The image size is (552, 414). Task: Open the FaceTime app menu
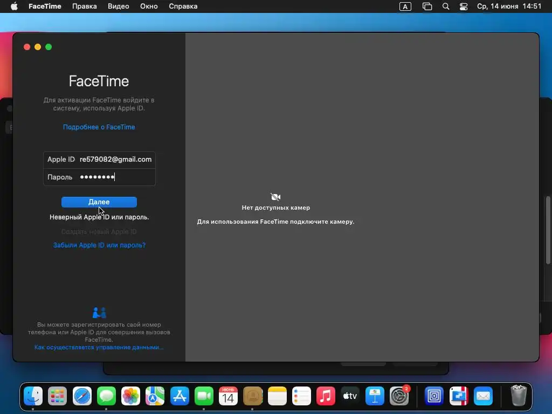45,6
